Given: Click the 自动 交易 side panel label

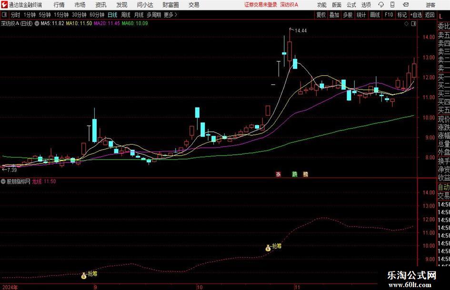Looking at the screenshot, I should [443, 191].
